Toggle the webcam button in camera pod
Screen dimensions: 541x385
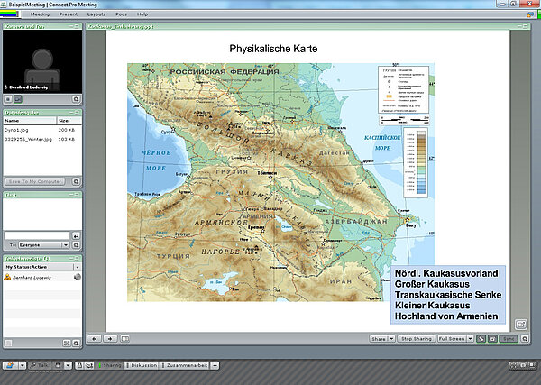[x=18, y=98]
